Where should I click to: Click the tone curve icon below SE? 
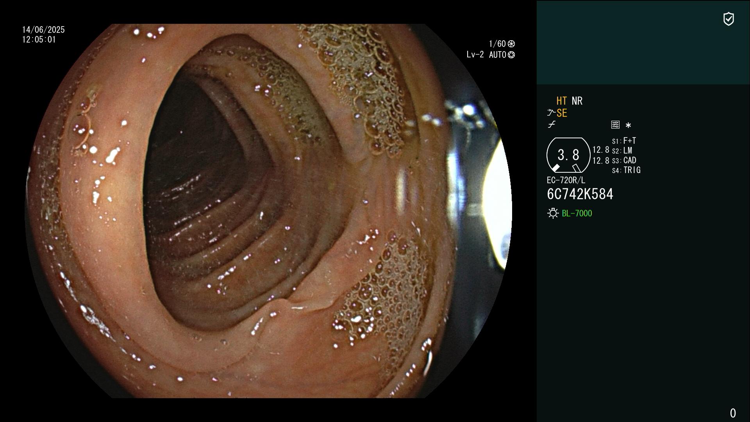pyautogui.click(x=552, y=125)
